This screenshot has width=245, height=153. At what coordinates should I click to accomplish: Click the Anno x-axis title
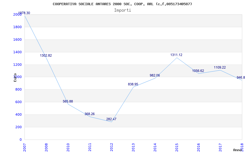pos(238,150)
